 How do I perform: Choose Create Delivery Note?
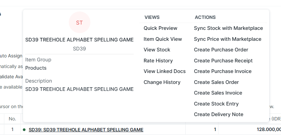coord(218,114)
